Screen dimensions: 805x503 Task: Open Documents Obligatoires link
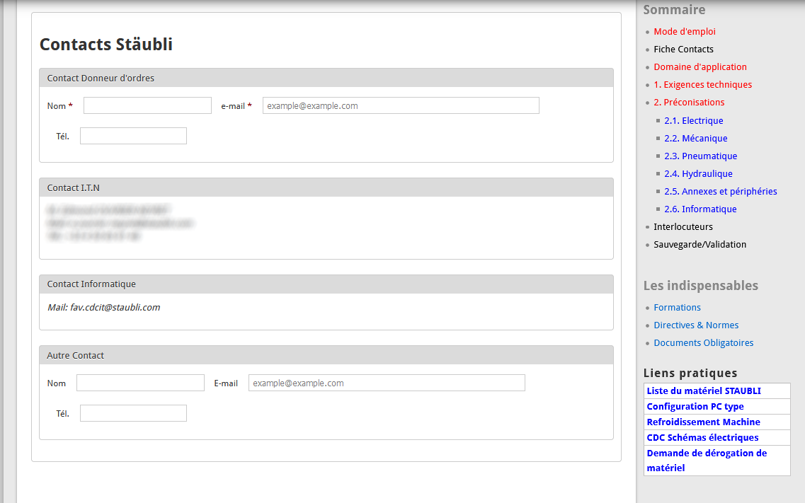point(703,343)
